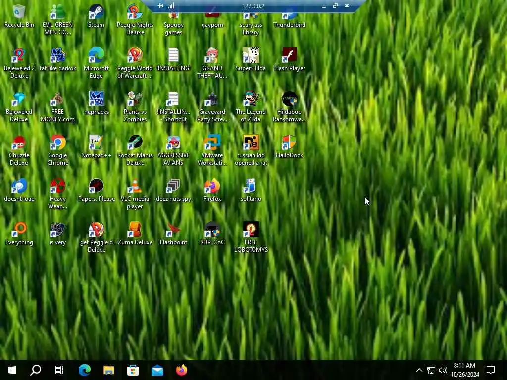
Task: Select the AGGRESSIVE AVIANS shortcut
Action: click(173, 150)
